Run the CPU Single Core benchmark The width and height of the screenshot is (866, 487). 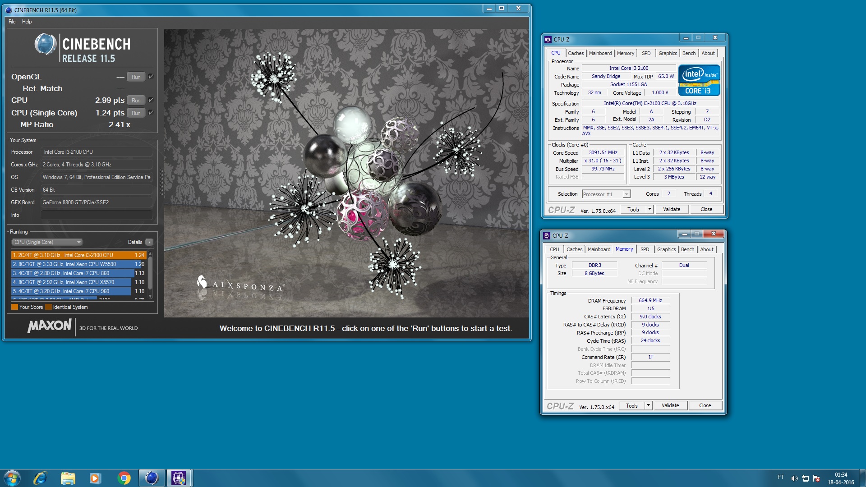[x=136, y=113]
